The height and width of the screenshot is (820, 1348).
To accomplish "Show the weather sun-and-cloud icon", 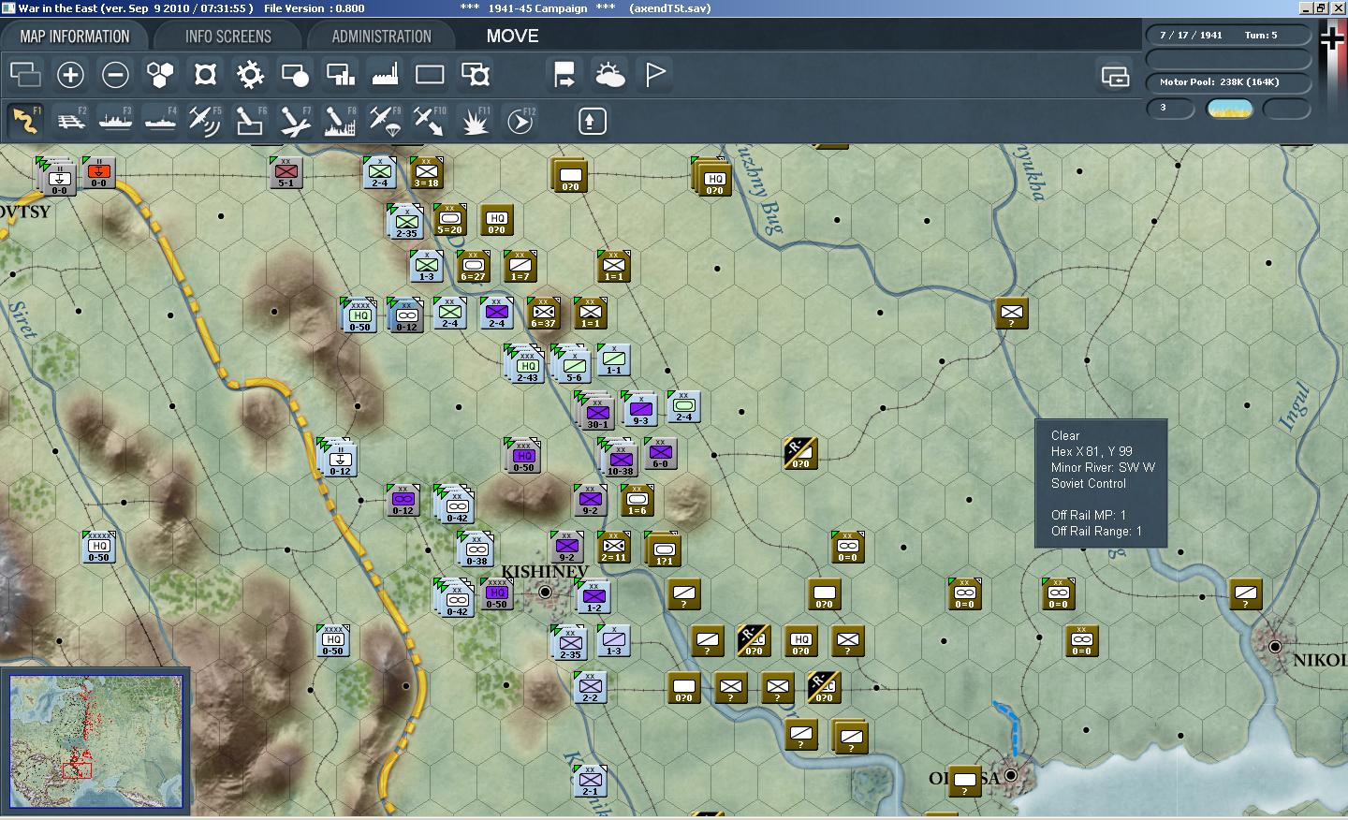I will point(609,75).
